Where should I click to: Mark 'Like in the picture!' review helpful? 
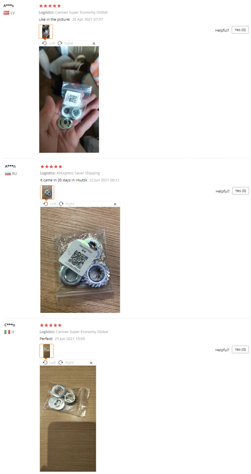(x=240, y=30)
